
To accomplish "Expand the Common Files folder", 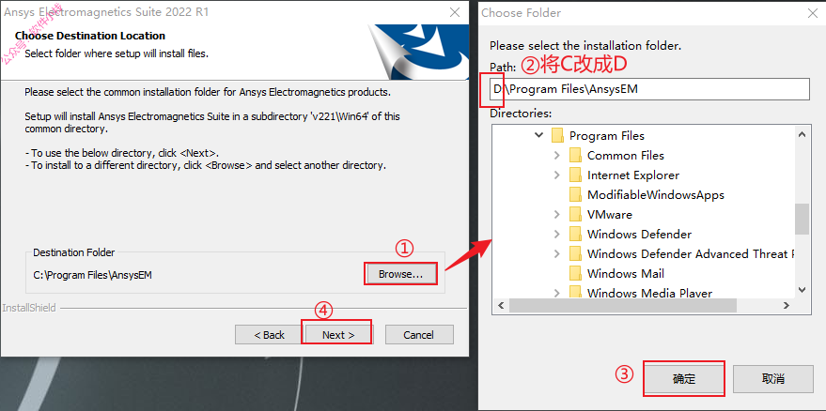I will [x=557, y=155].
